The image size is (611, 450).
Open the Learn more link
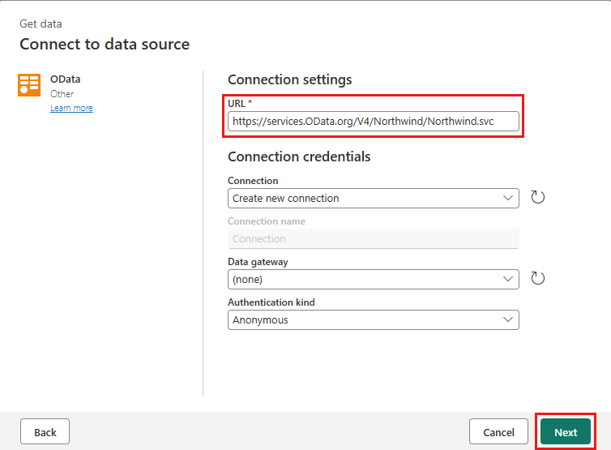(x=71, y=108)
